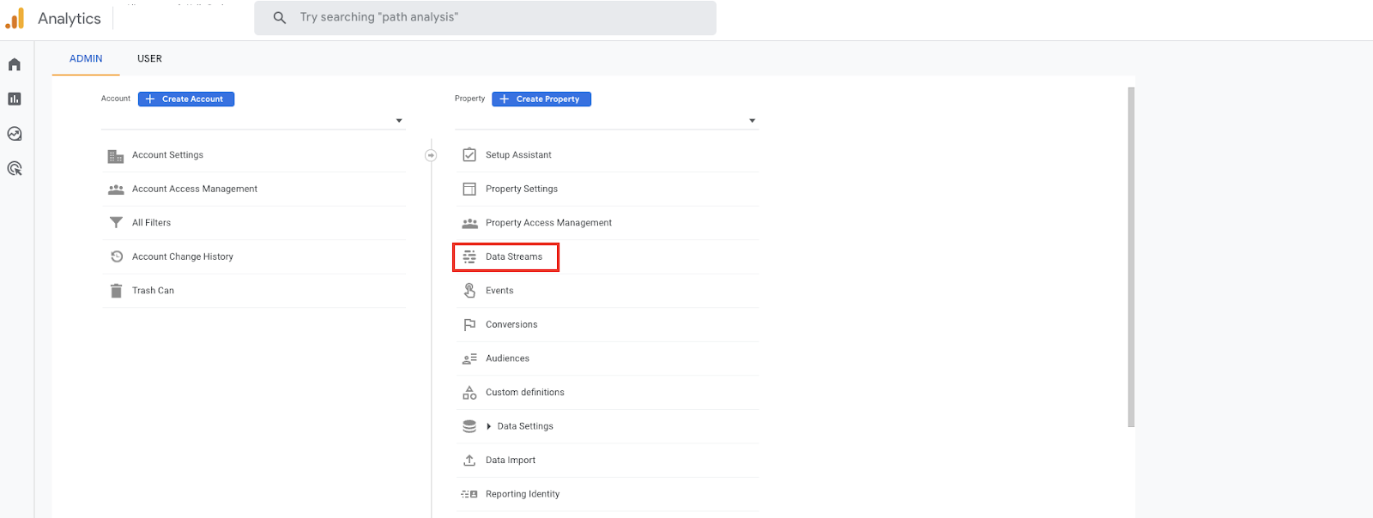1373x518 pixels.
Task: Open the Account selector dropdown
Action: (399, 121)
